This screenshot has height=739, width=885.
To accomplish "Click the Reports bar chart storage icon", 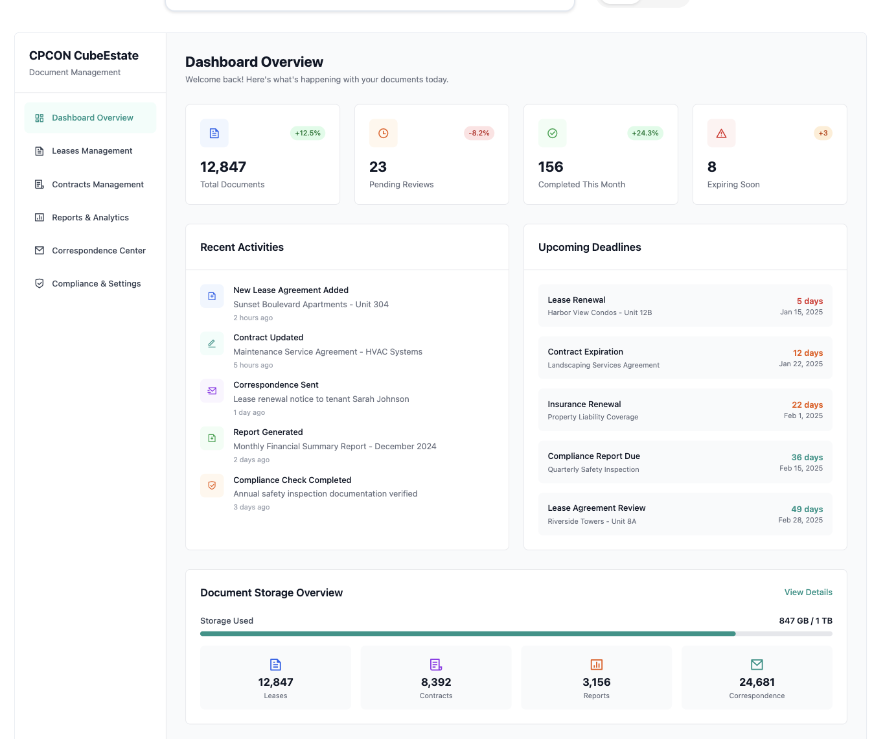I will coord(596,664).
